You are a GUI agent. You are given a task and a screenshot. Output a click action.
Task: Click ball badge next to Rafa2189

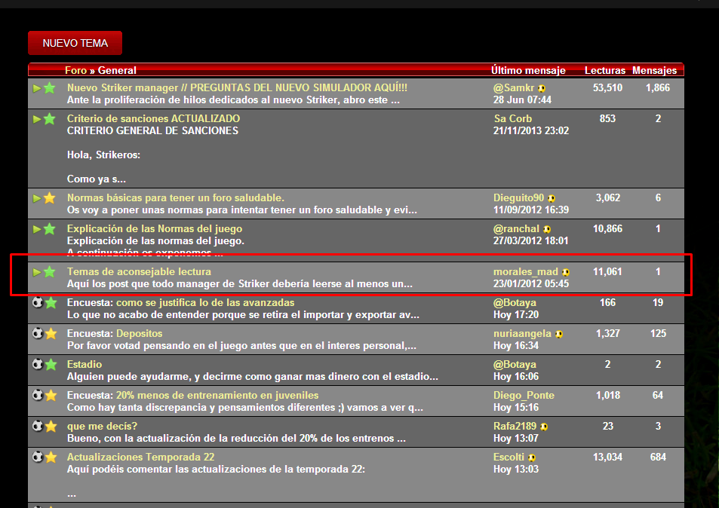(544, 427)
